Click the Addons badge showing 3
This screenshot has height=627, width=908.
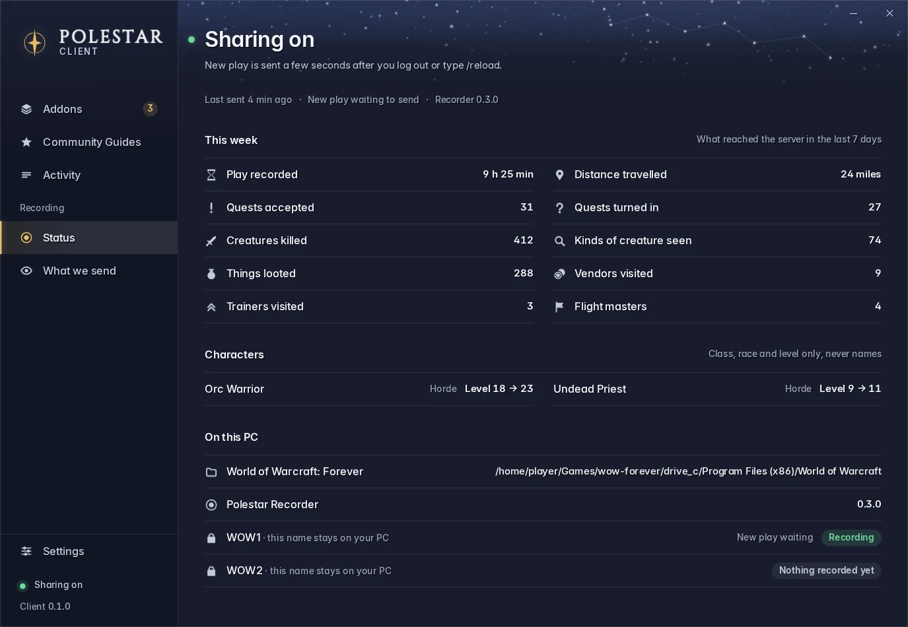[x=150, y=108]
